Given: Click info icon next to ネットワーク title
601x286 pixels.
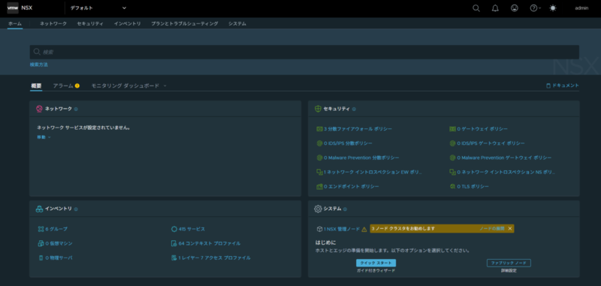Looking at the screenshot, I should tap(76, 109).
